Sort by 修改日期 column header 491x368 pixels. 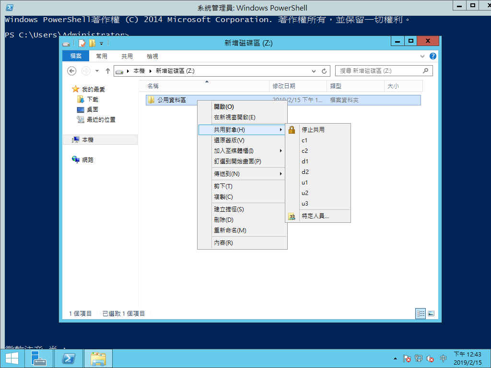coord(298,86)
